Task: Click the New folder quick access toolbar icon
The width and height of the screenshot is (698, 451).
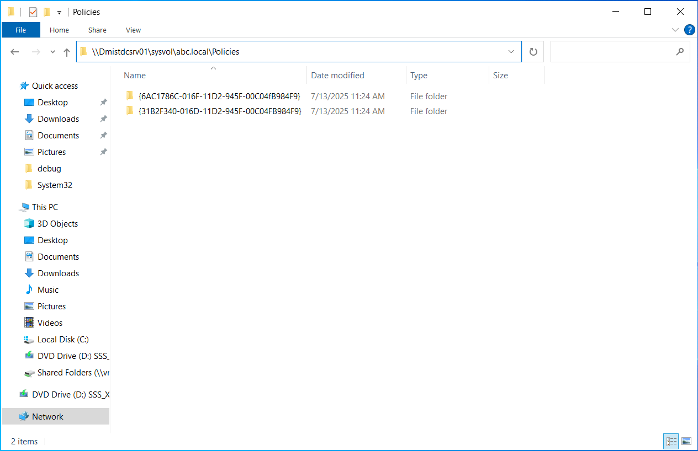Action: pos(47,12)
